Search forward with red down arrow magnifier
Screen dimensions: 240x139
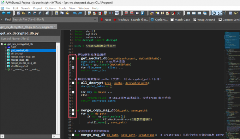point(100,13)
